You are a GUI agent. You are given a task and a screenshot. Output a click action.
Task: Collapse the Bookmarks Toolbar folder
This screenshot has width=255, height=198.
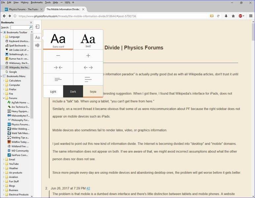coord(1,32)
